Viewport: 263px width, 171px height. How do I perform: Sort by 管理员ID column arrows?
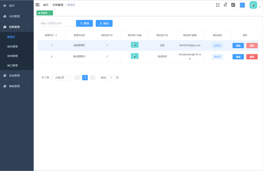56,35
